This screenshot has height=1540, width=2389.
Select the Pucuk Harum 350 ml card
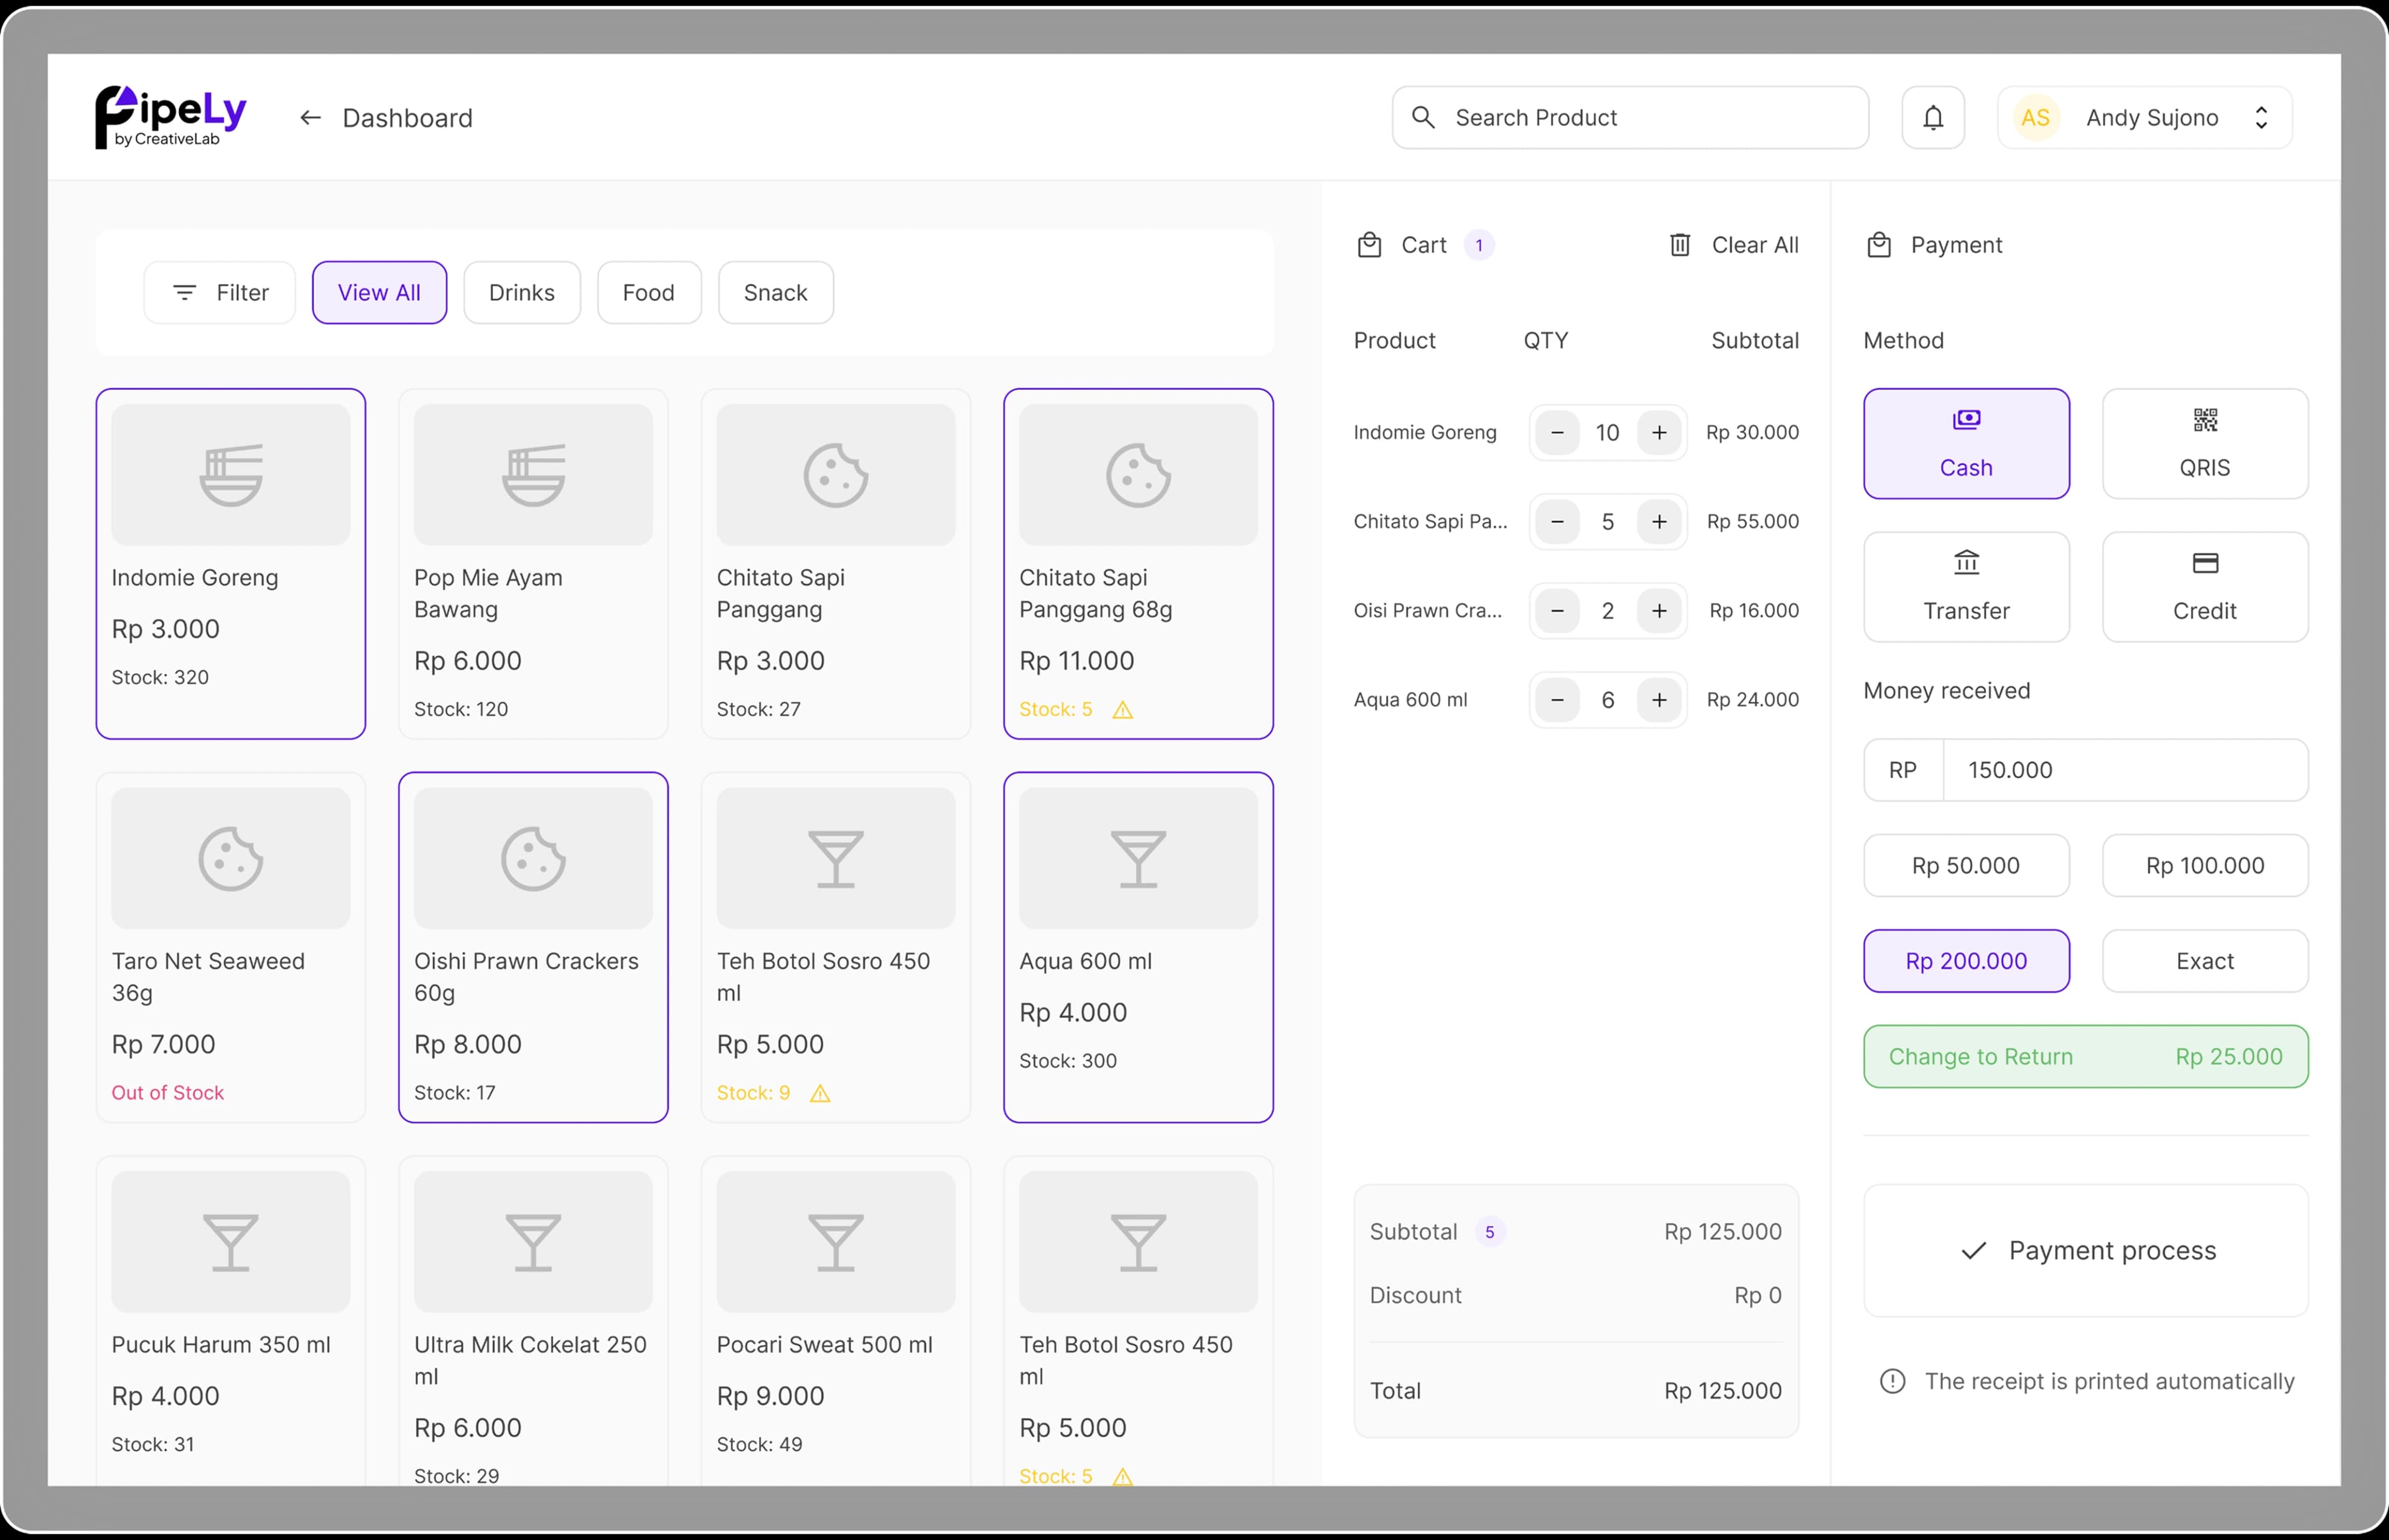(230, 1320)
